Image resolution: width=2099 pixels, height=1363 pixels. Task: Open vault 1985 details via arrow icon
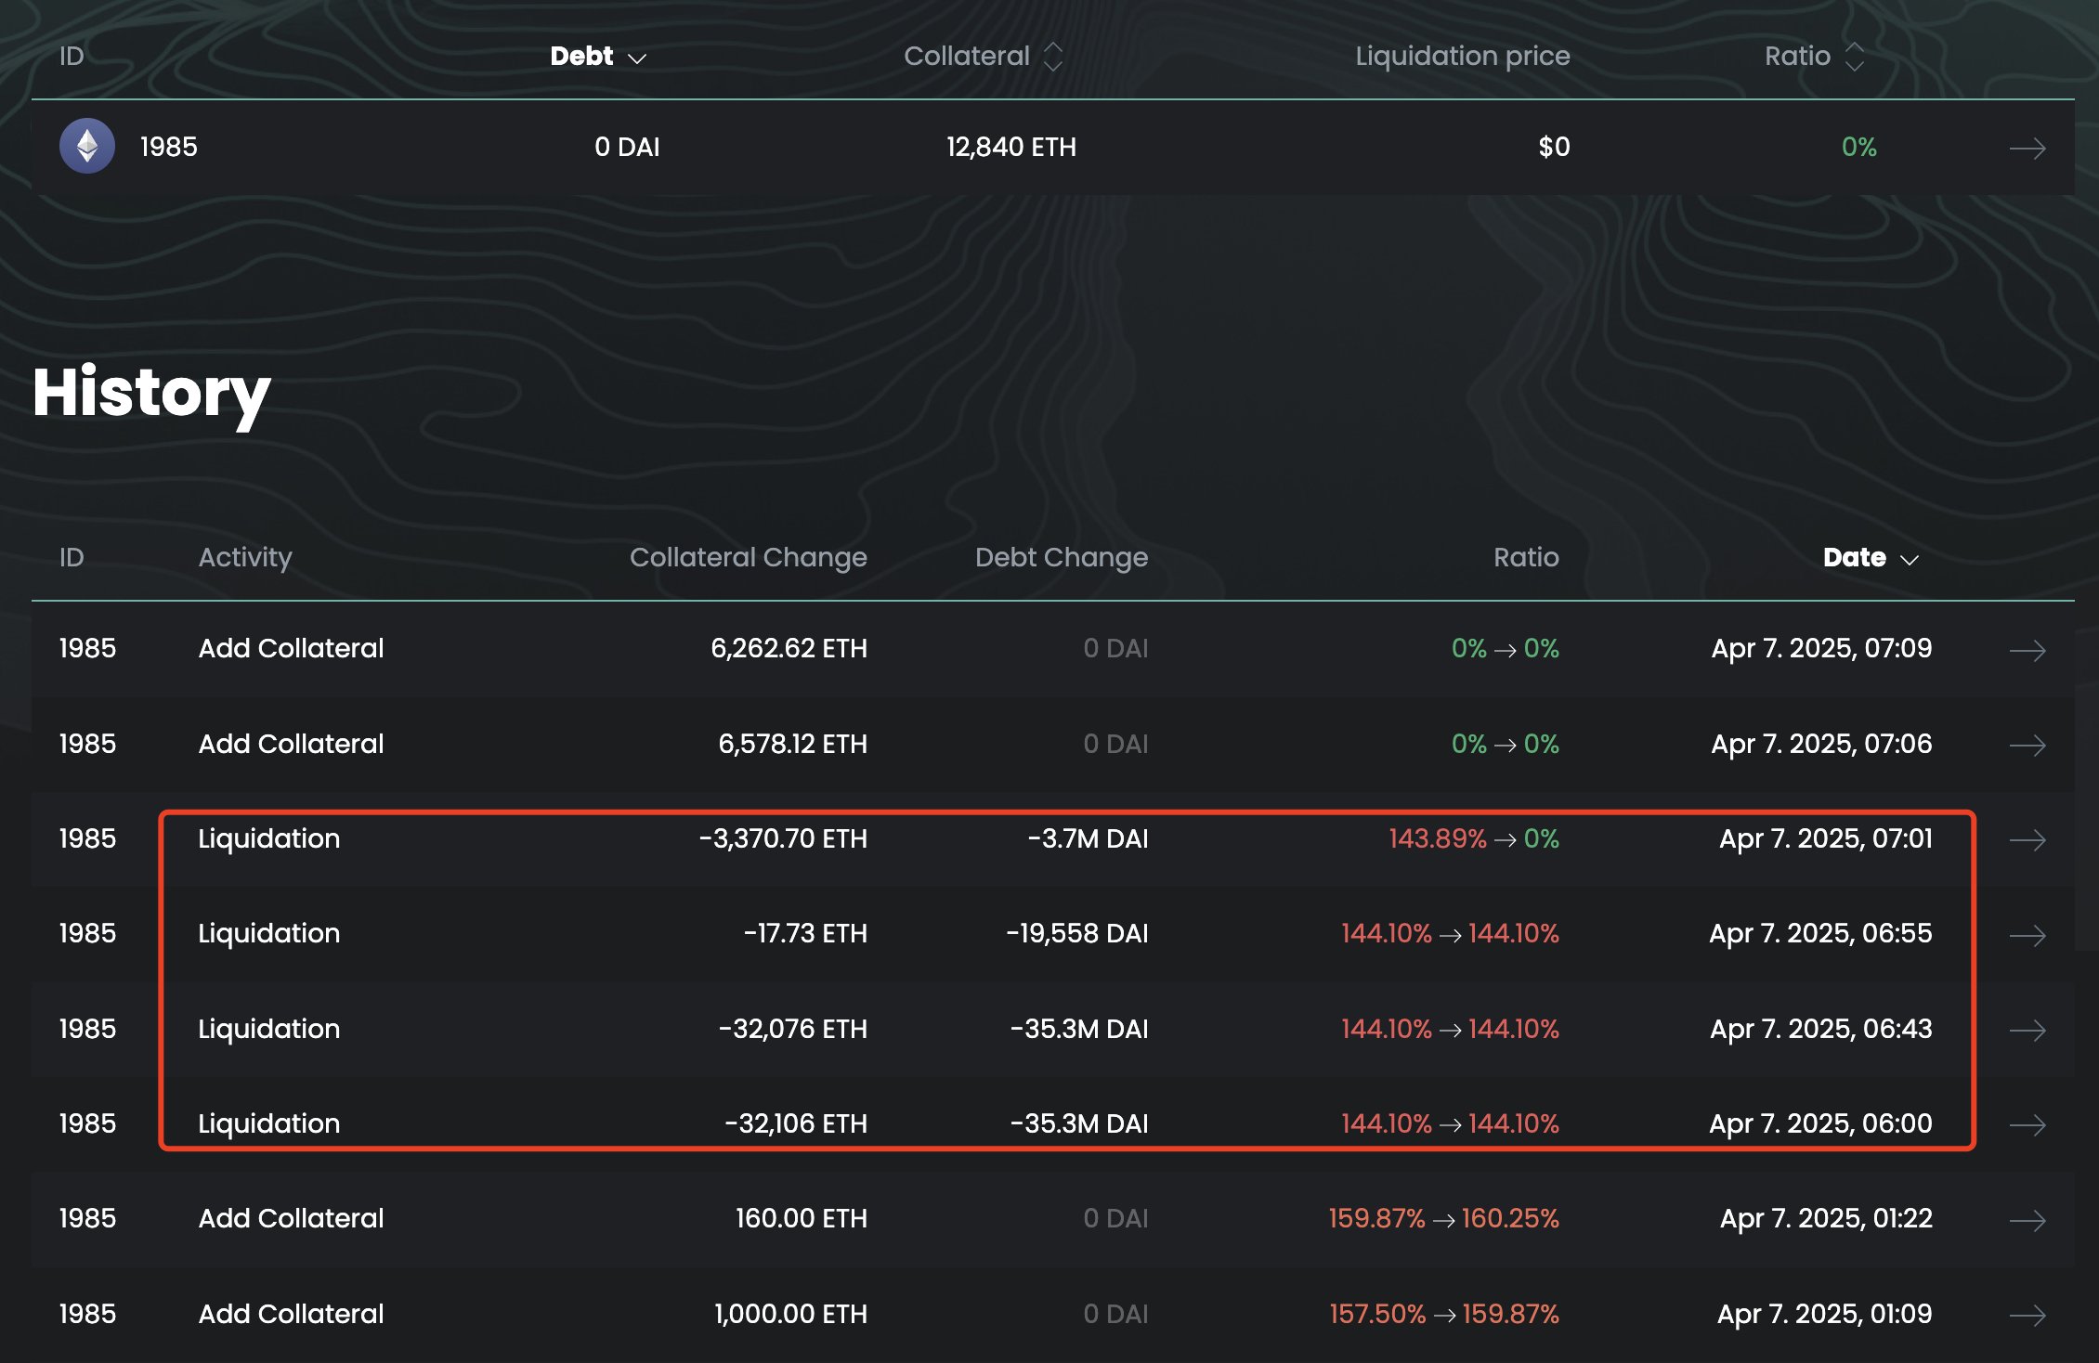(2027, 149)
